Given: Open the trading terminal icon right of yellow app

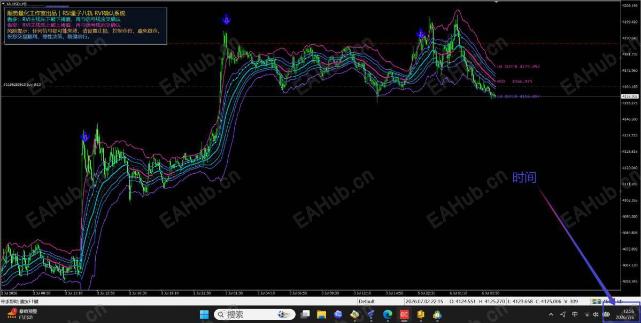Looking at the screenshot, I should pos(437,314).
